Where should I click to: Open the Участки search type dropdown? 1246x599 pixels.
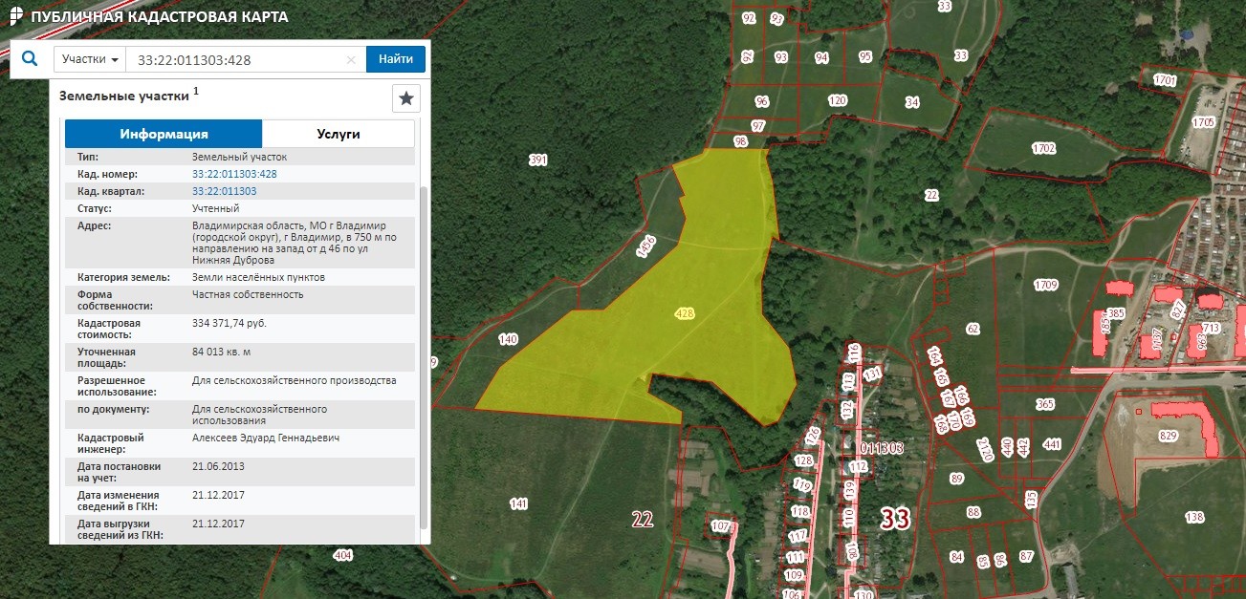90,59
